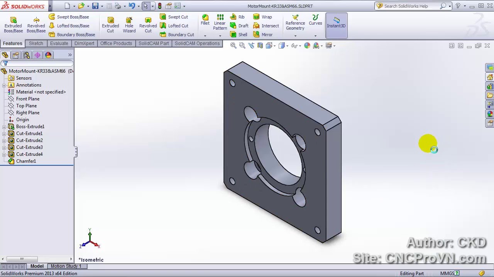Click the Linear Pattern tool

point(220,22)
